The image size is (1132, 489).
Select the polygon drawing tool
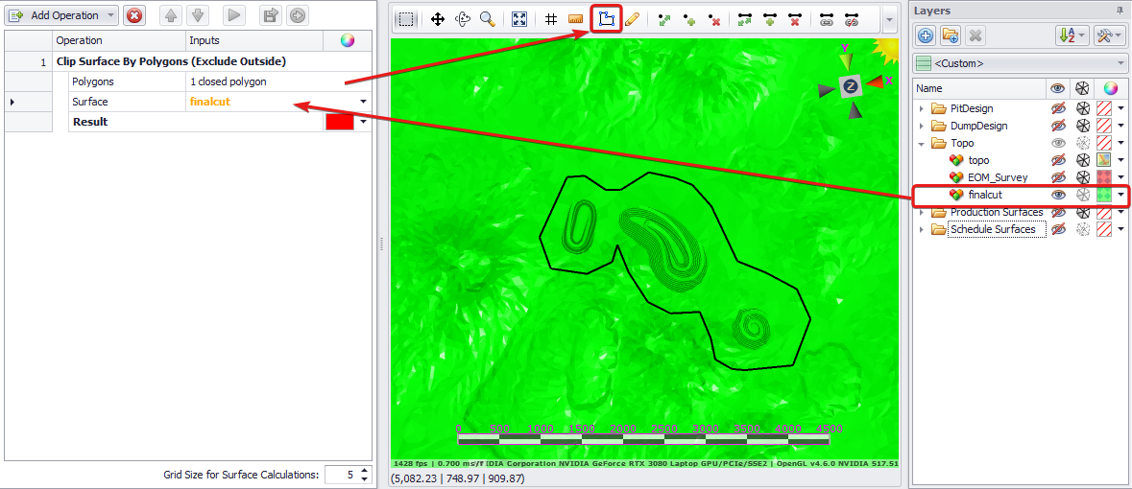tap(606, 18)
